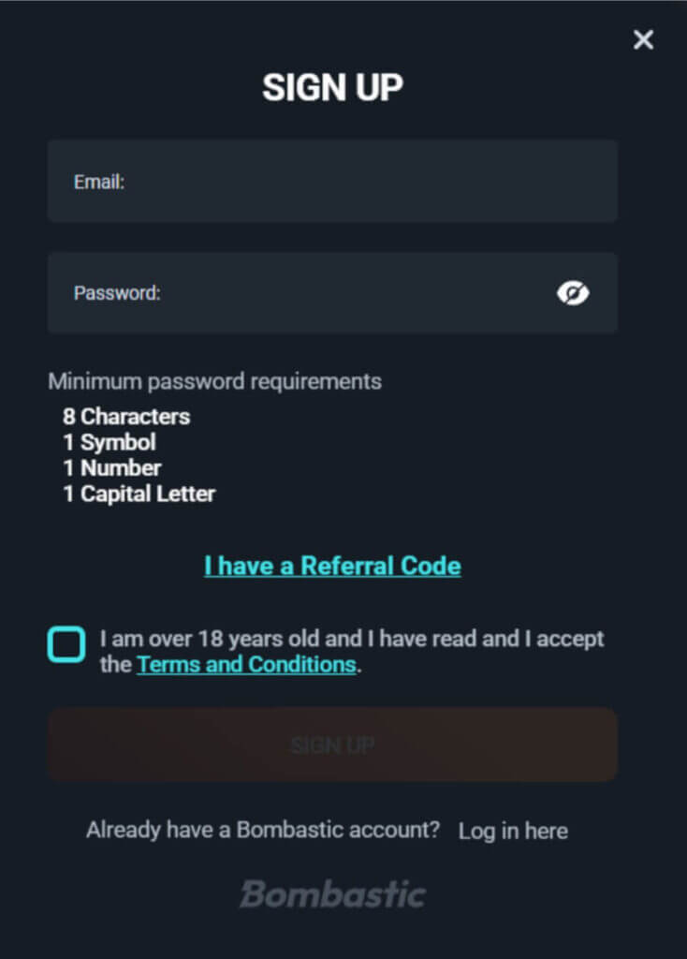
Task: Check the over 18 agreement checkbox
Action: pyautogui.click(x=66, y=645)
